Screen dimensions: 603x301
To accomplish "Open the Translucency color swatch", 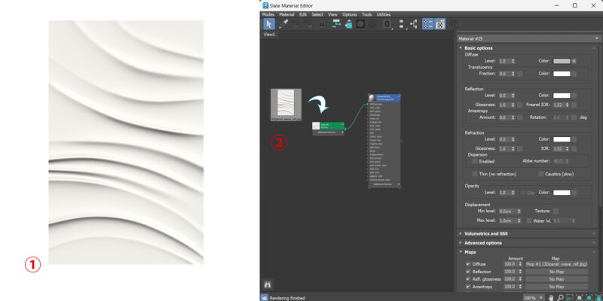I will [562, 73].
